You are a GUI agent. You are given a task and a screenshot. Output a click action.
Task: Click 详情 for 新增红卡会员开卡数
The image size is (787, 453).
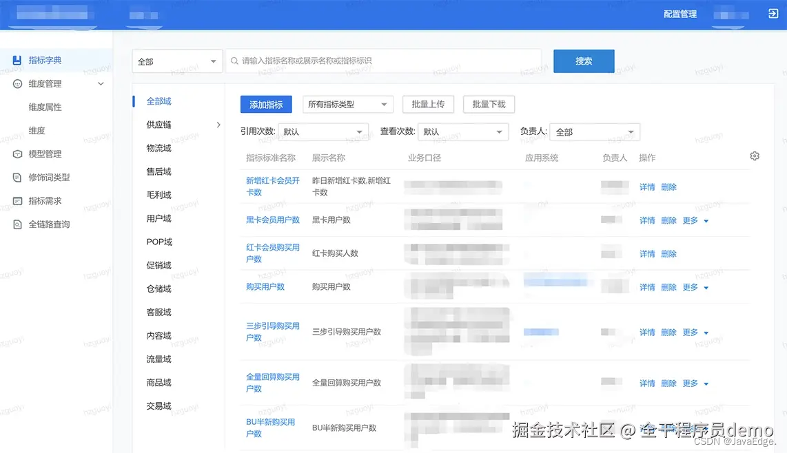[x=647, y=187]
